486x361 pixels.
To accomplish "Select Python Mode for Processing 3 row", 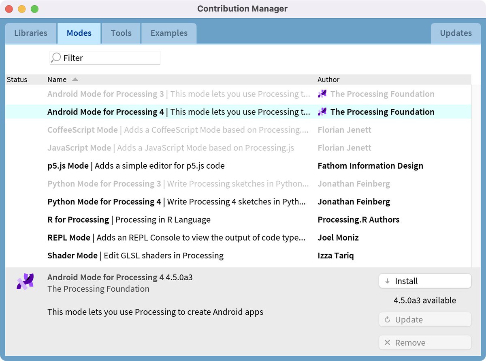I will coord(239,184).
